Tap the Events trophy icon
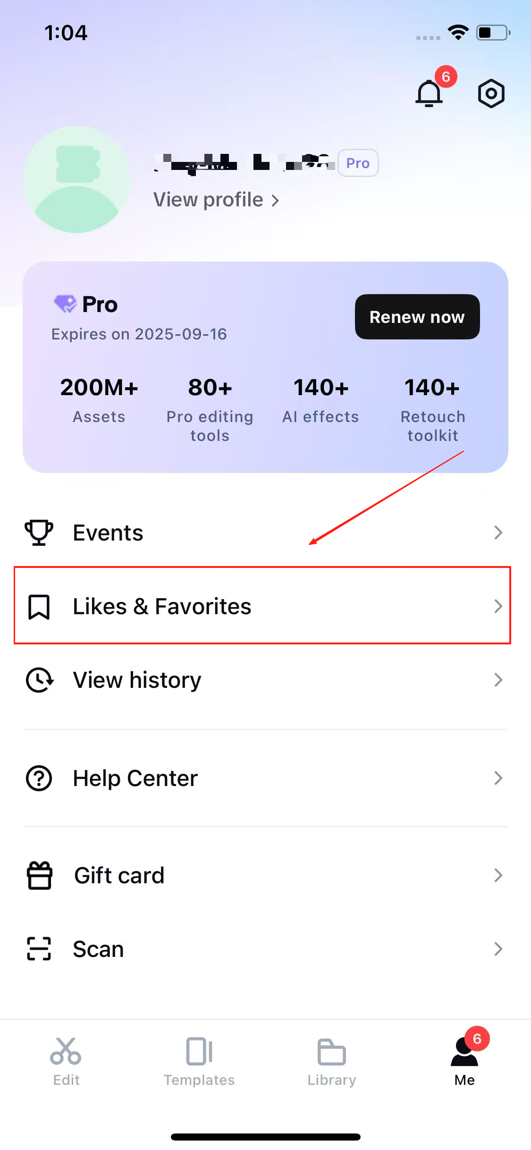 (x=39, y=533)
